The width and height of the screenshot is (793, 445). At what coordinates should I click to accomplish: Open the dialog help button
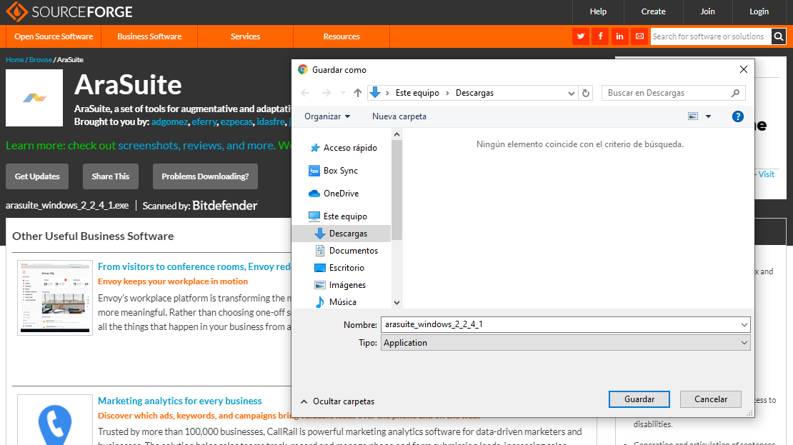coord(738,116)
